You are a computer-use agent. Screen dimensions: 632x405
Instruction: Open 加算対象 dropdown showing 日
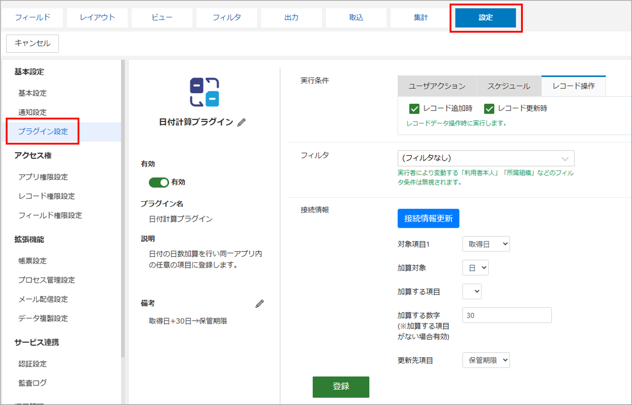(x=475, y=268)
